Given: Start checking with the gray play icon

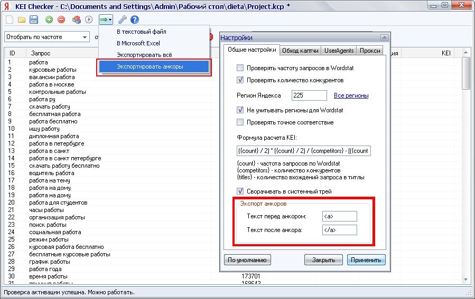Looking at the screenshot, I should 89,20.
